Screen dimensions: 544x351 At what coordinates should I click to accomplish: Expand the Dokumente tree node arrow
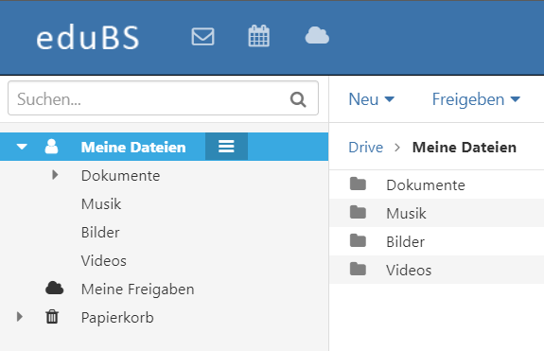tap(55, 175)
